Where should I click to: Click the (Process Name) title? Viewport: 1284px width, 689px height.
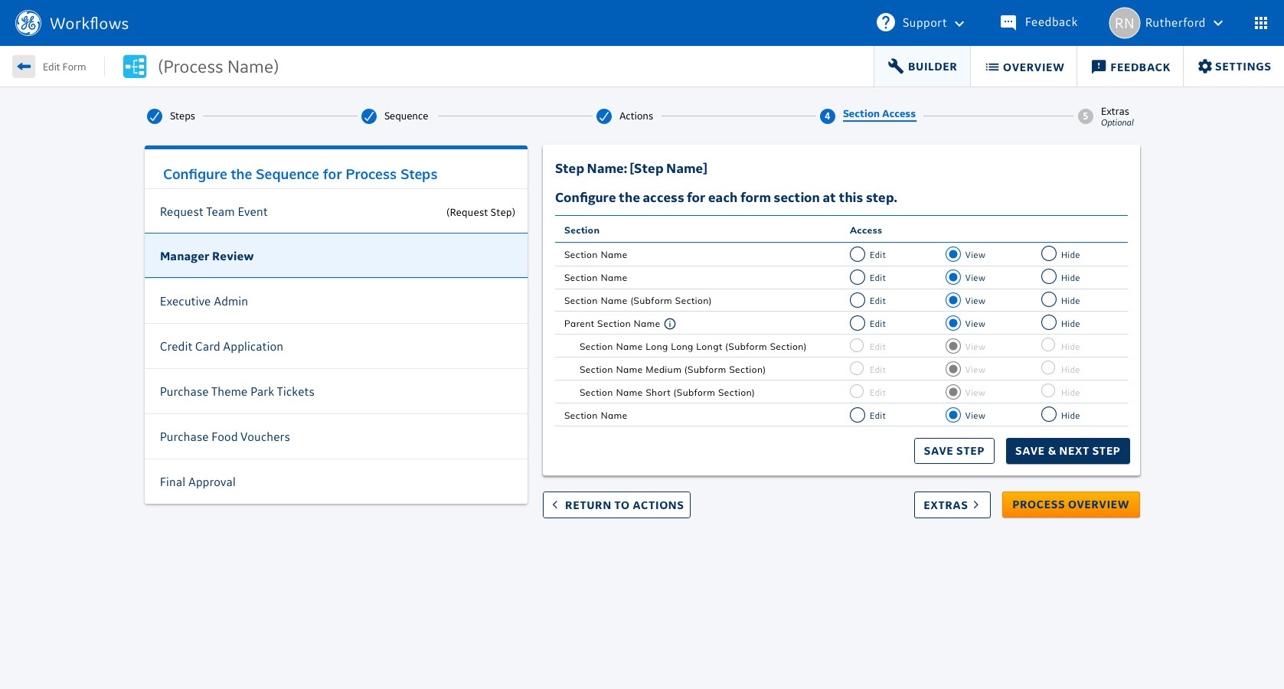pyautogui.click(x=218, y=67)
